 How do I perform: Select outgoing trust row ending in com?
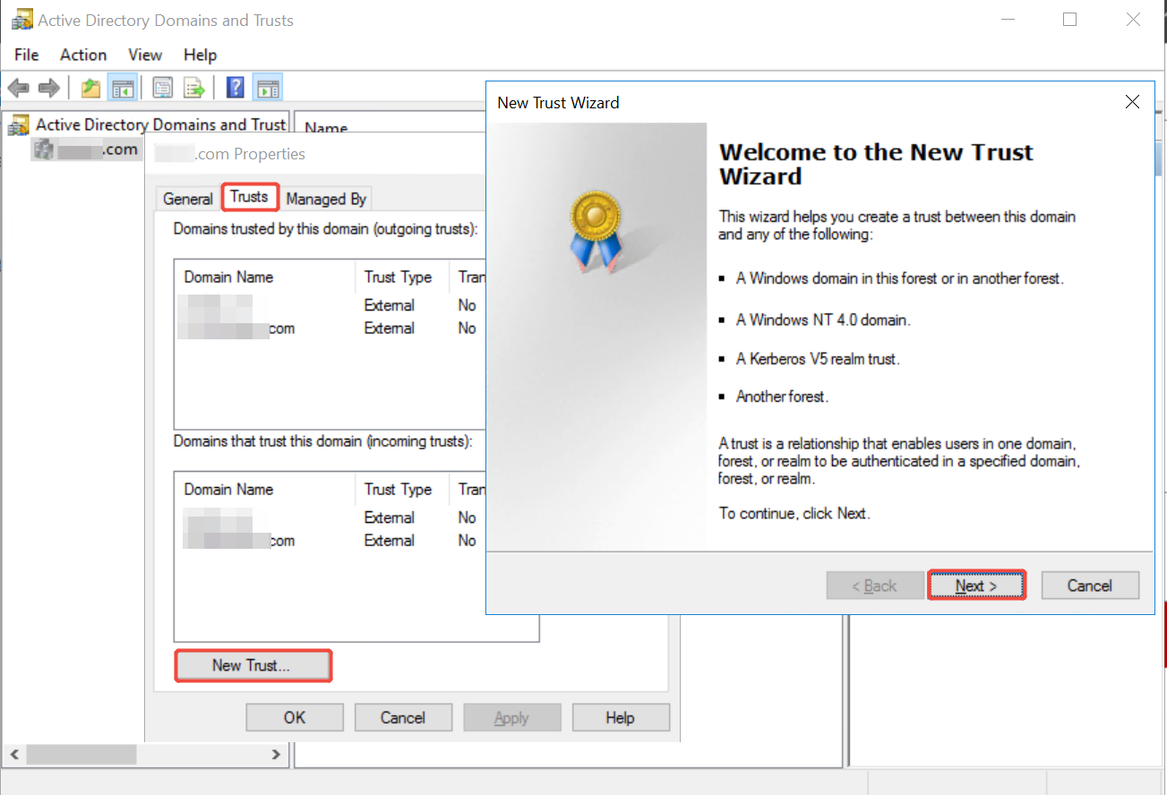tap(330, 329)
